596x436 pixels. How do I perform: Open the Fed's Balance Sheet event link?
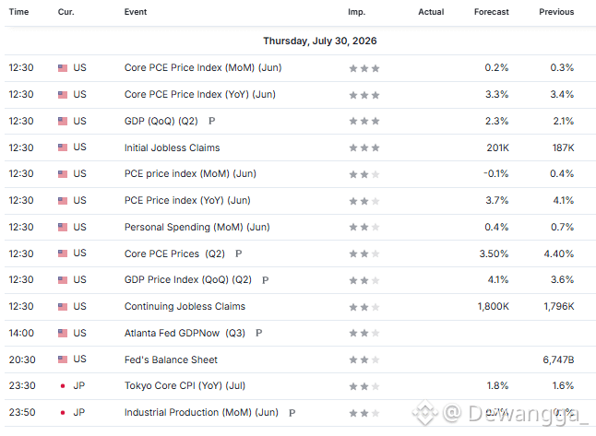pos(171,359)
